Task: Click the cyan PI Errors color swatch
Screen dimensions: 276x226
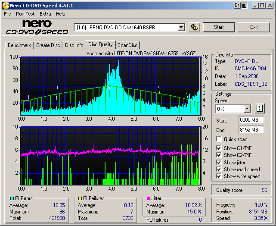Action: 12,198
